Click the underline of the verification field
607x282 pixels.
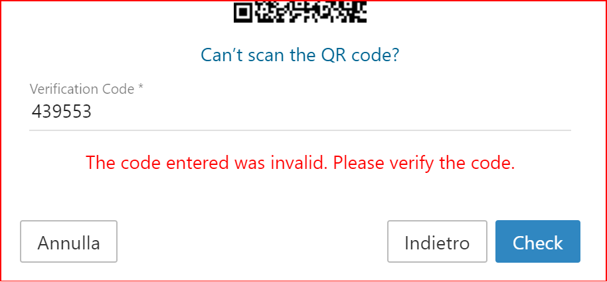point(300,130)
